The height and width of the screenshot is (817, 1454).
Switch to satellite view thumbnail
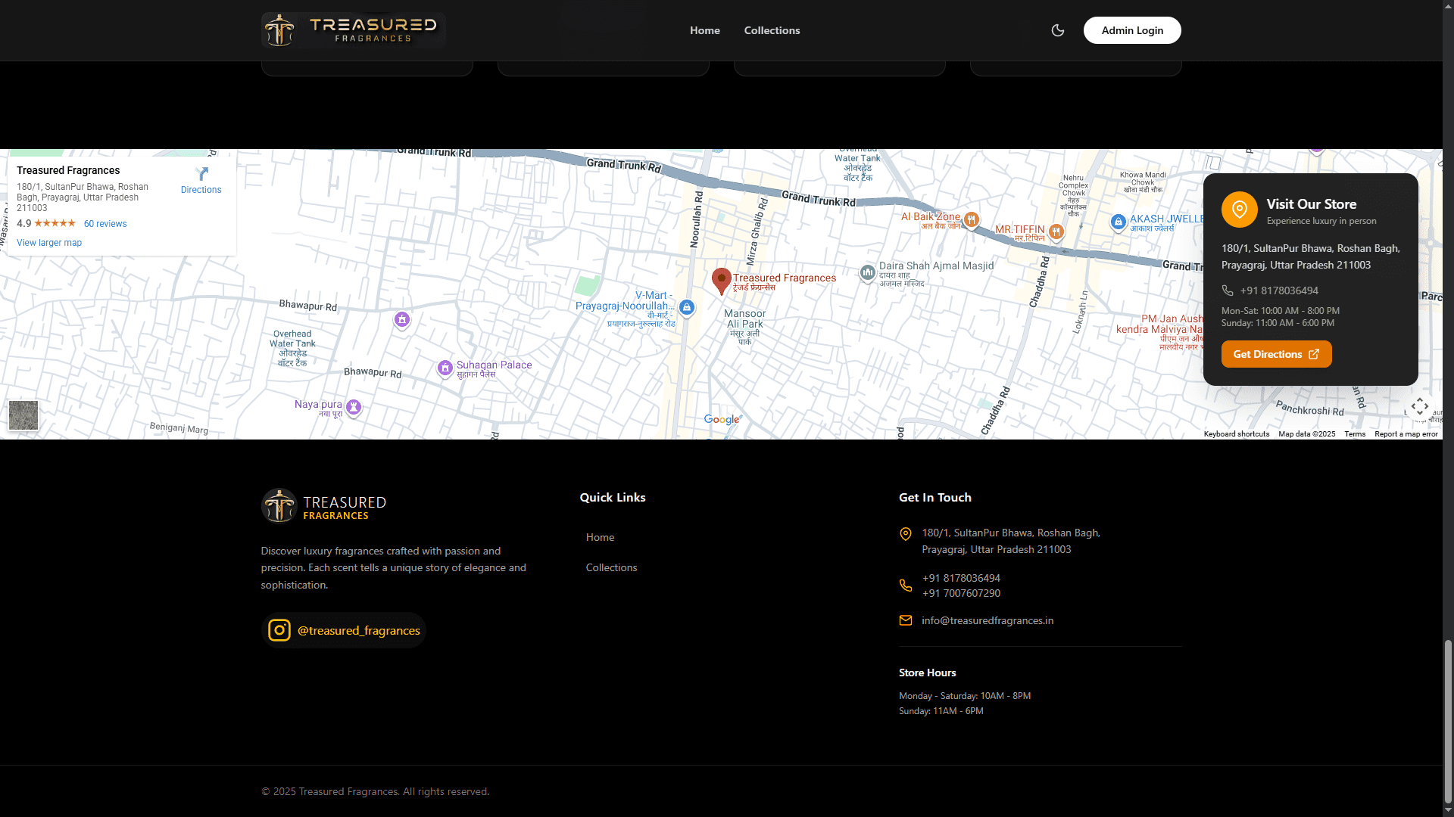[23, 415]
